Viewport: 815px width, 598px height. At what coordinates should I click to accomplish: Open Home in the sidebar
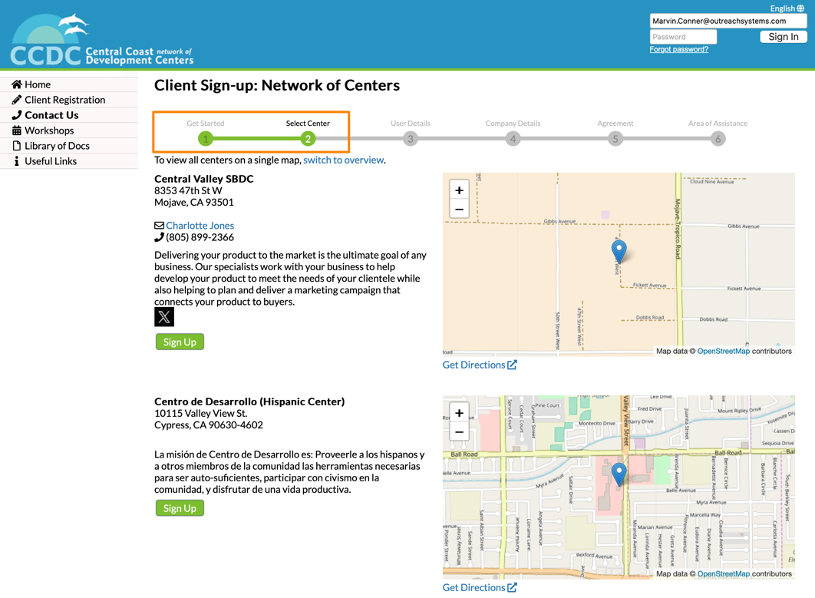point(37,84)
